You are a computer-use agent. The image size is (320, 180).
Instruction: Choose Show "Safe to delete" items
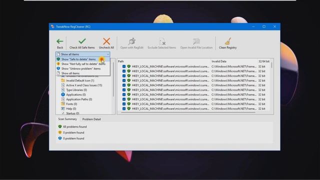pyautogui.click(x=83, y=59)
